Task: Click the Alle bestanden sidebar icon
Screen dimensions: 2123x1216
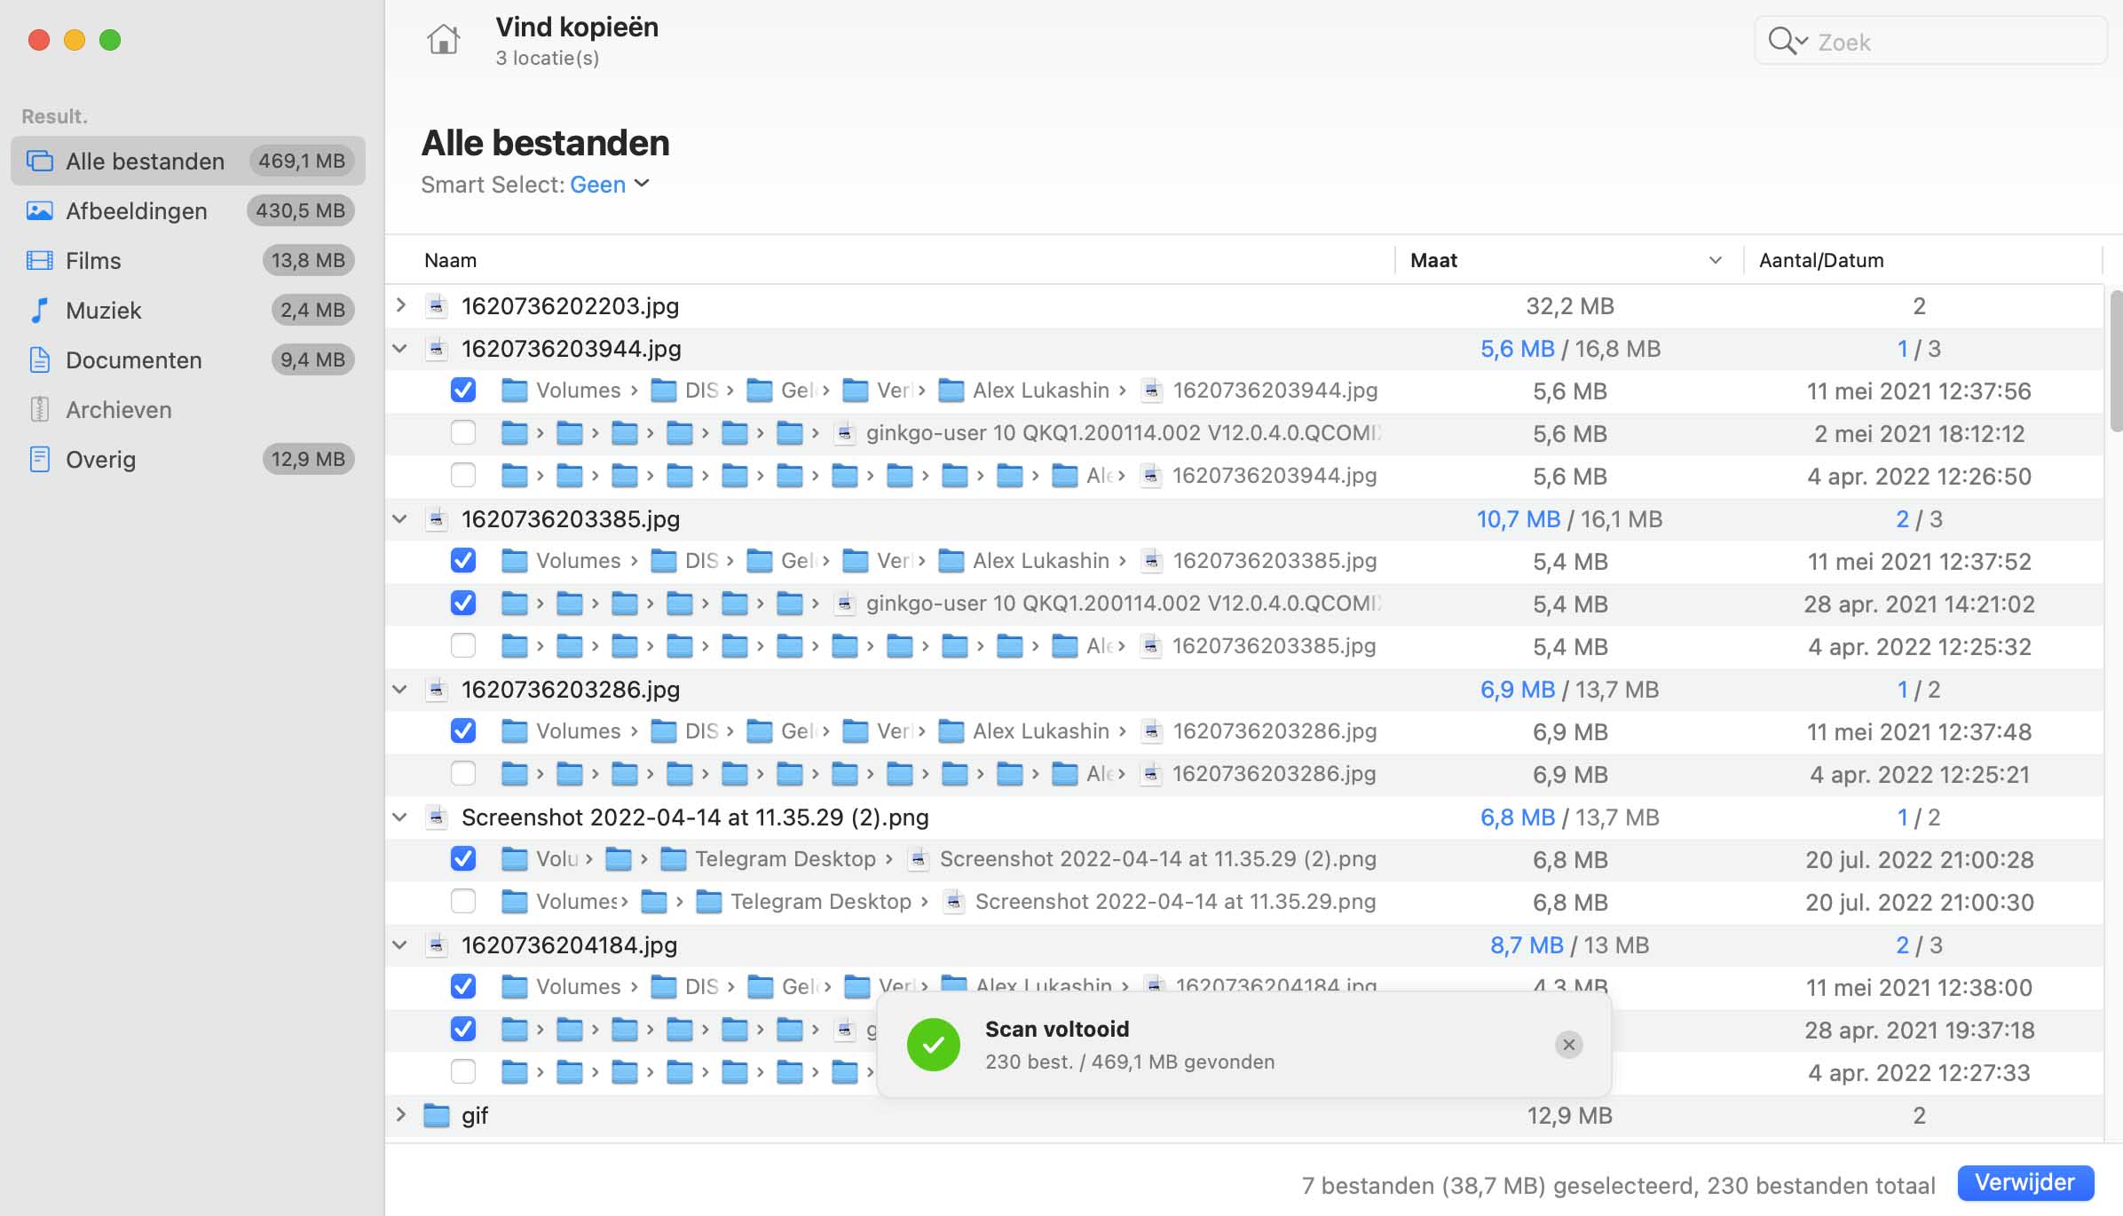Action: point(39,161)
